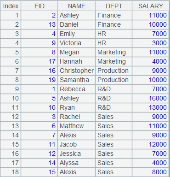Click the EID column header
170x177 pixels.
(x=40, y=6)
